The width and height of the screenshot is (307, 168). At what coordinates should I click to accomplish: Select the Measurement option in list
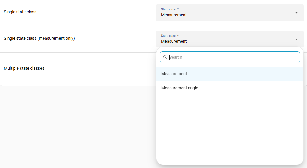pyautogui.click(x=230, y=74)
